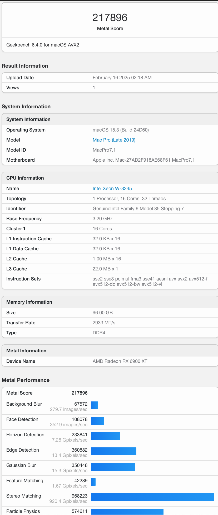Select the L1 Data Cache value 32.0 KB x 16
This screenshot has height=515, width=218.
pos(106,249)
